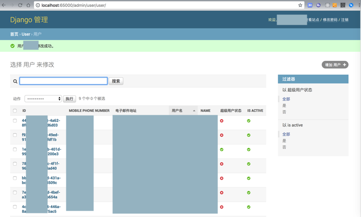
Task: Sort by the 超级用户状态 column header
Action: pos(231,111)
